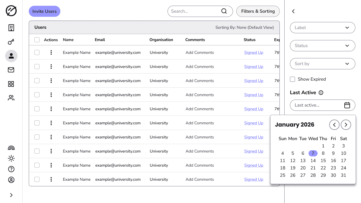Tick the checkbox of the seventh user row
The width and height of the screenshot is (361, 203).
click(37, 137)
